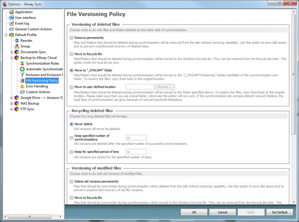Select Move to Recycle Bin for deleted files
This screenshot has height=222, width=299.
click(x=72, y=54)
